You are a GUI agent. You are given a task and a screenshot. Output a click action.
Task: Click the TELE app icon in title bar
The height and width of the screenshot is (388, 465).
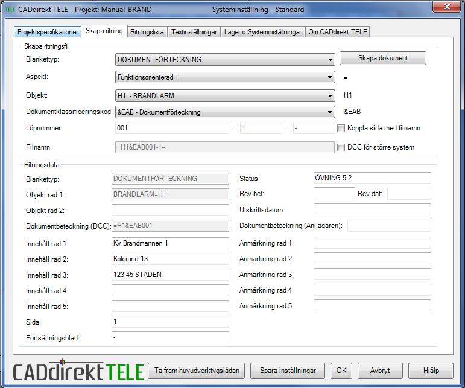pyautogui.click(x=10, y=10)
